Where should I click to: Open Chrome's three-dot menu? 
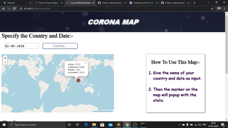click(x=225, y=9)
